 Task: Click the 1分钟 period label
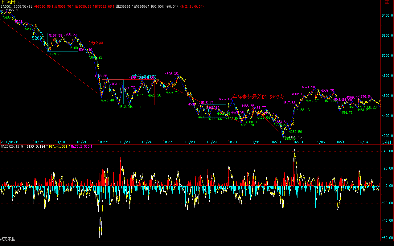coord(387,142)
